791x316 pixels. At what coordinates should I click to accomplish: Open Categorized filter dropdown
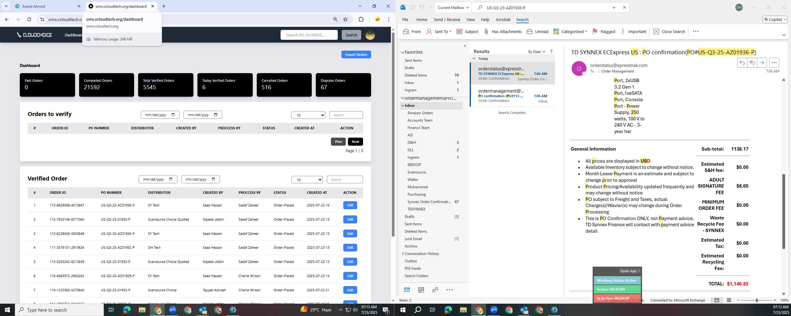[x=570, y=31]
